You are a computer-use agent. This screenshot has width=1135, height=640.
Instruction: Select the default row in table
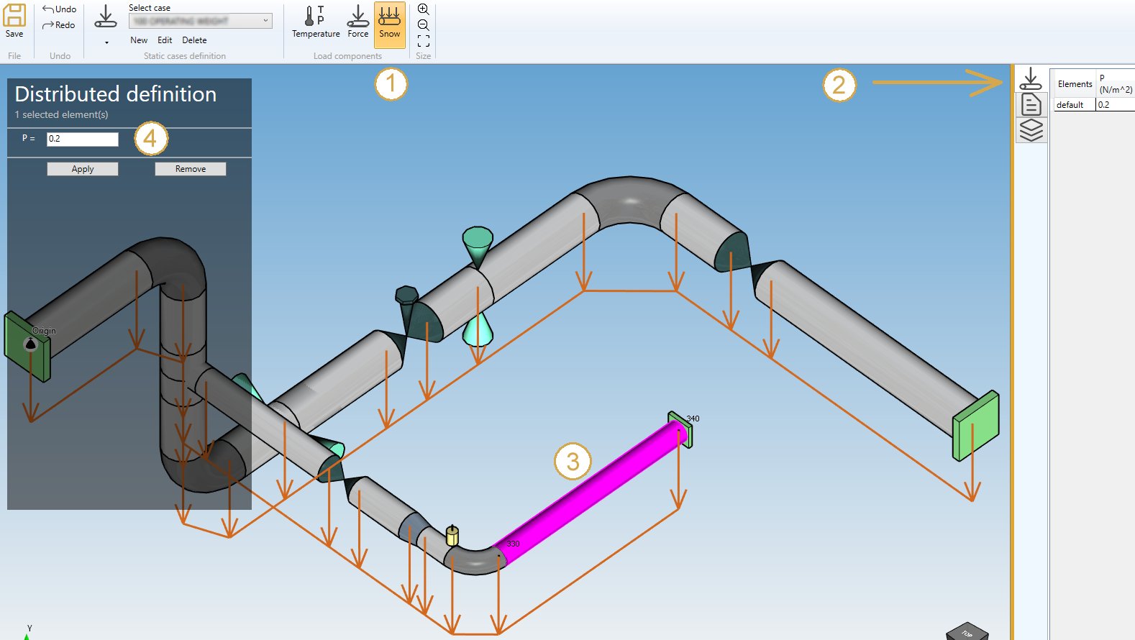click(x=1075, y=105)
